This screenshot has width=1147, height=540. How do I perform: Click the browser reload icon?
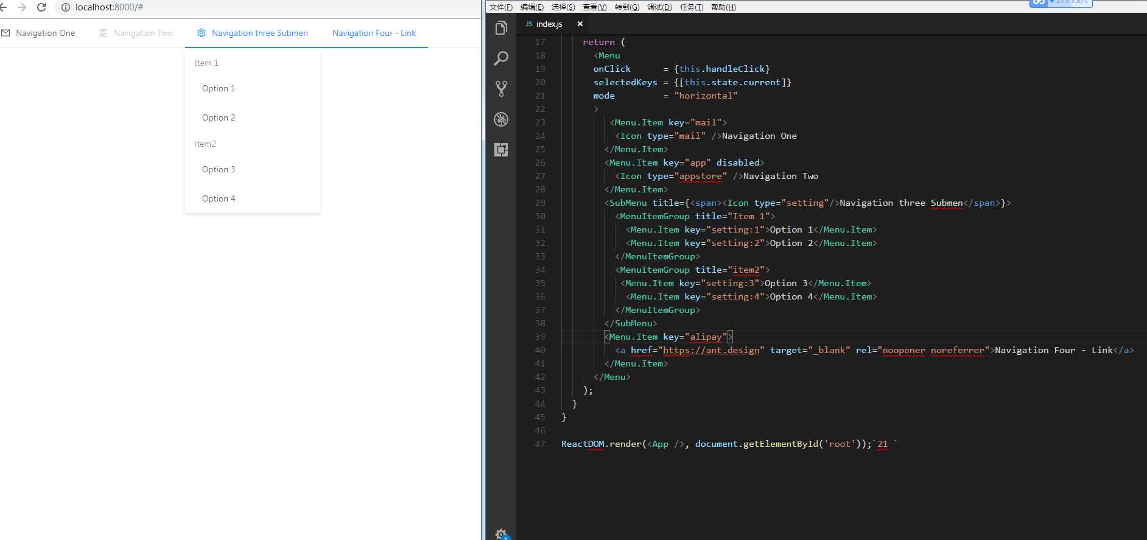[41, 7]
